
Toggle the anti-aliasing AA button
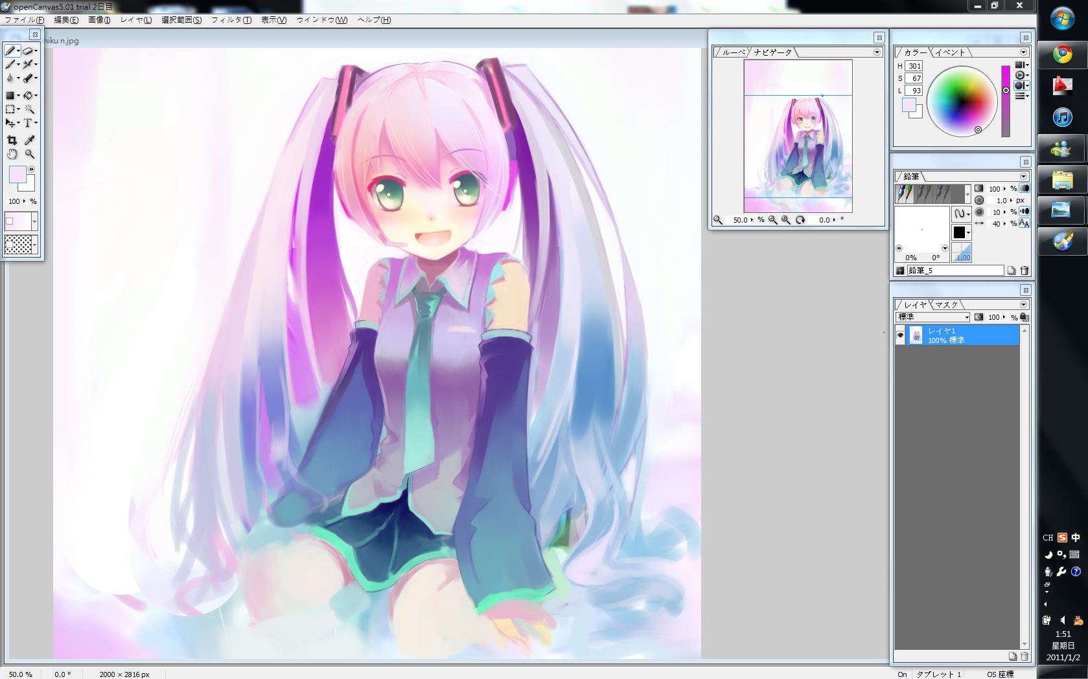[x=1024, y=223]
